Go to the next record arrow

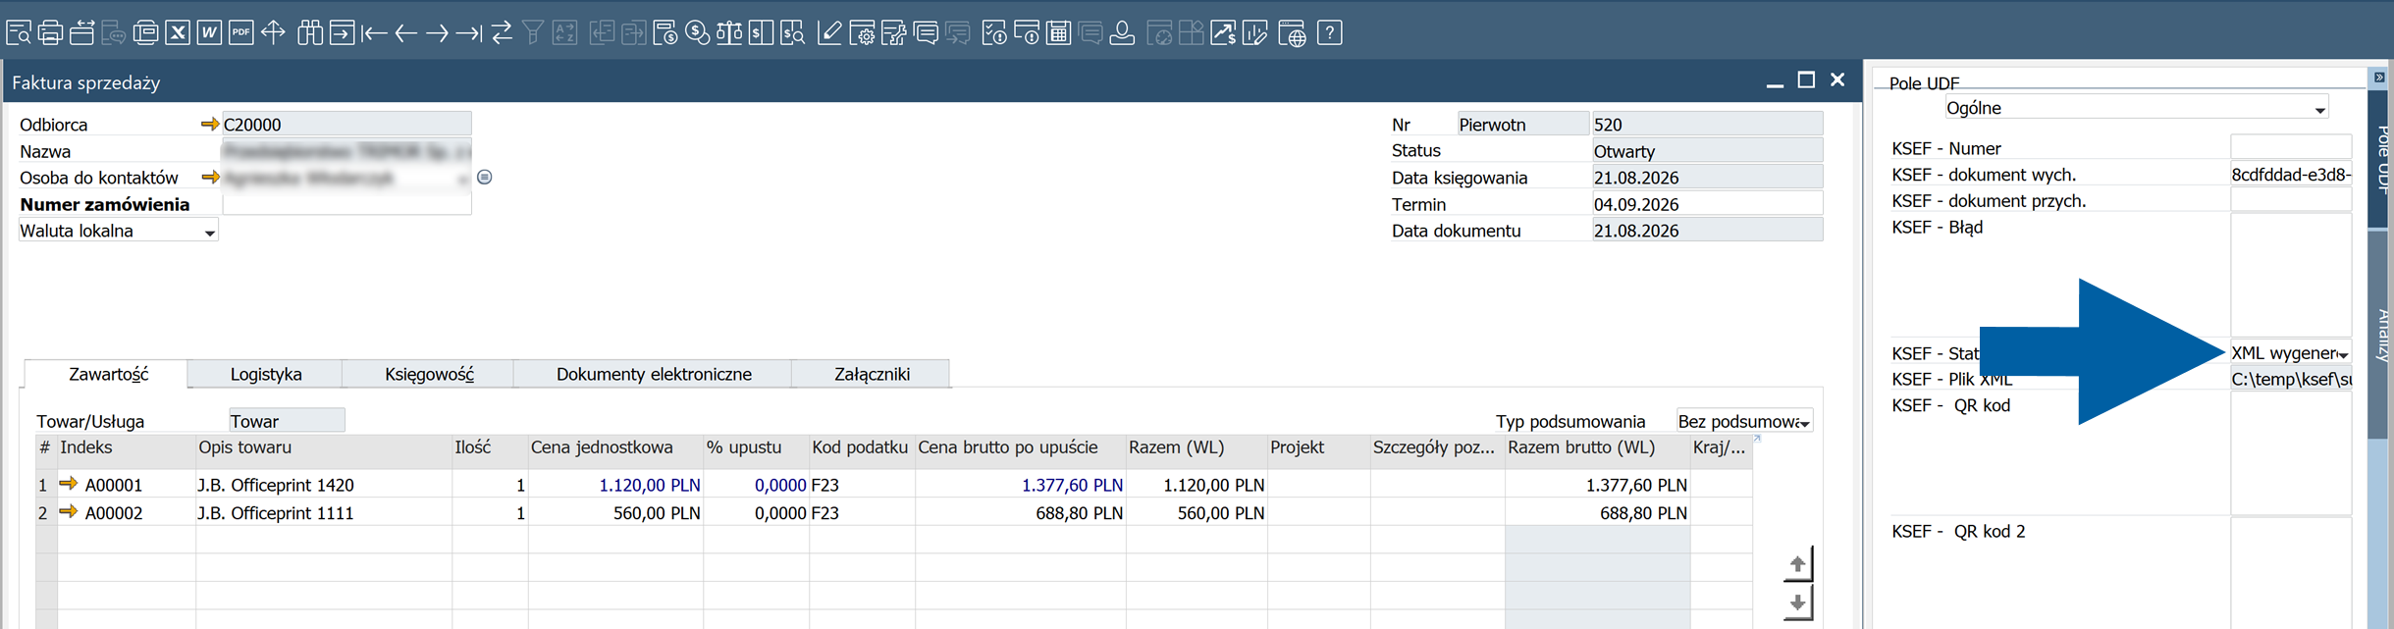(x=437, y=33)
